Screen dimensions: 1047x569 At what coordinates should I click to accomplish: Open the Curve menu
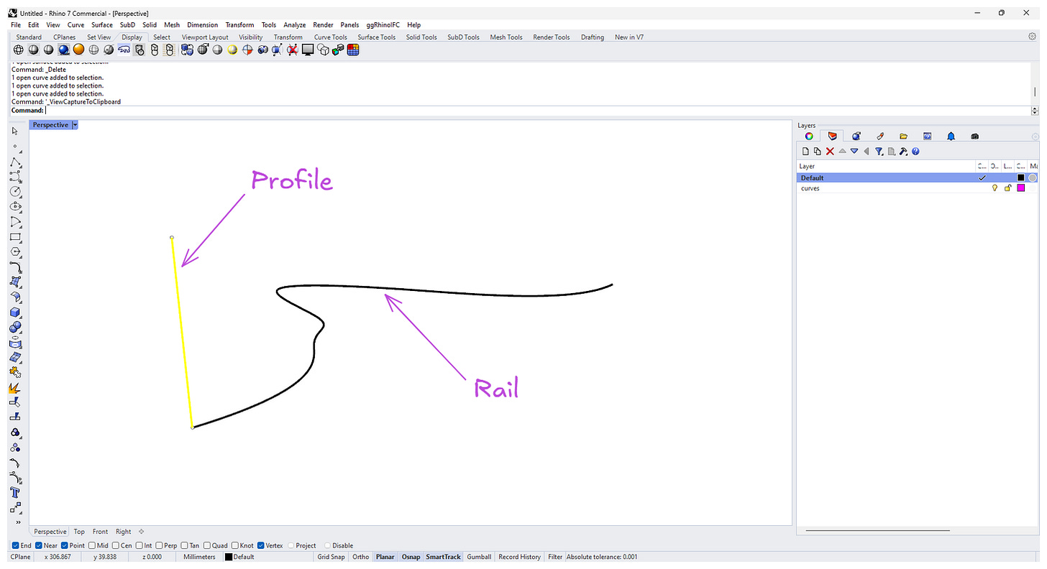(76, 24)
